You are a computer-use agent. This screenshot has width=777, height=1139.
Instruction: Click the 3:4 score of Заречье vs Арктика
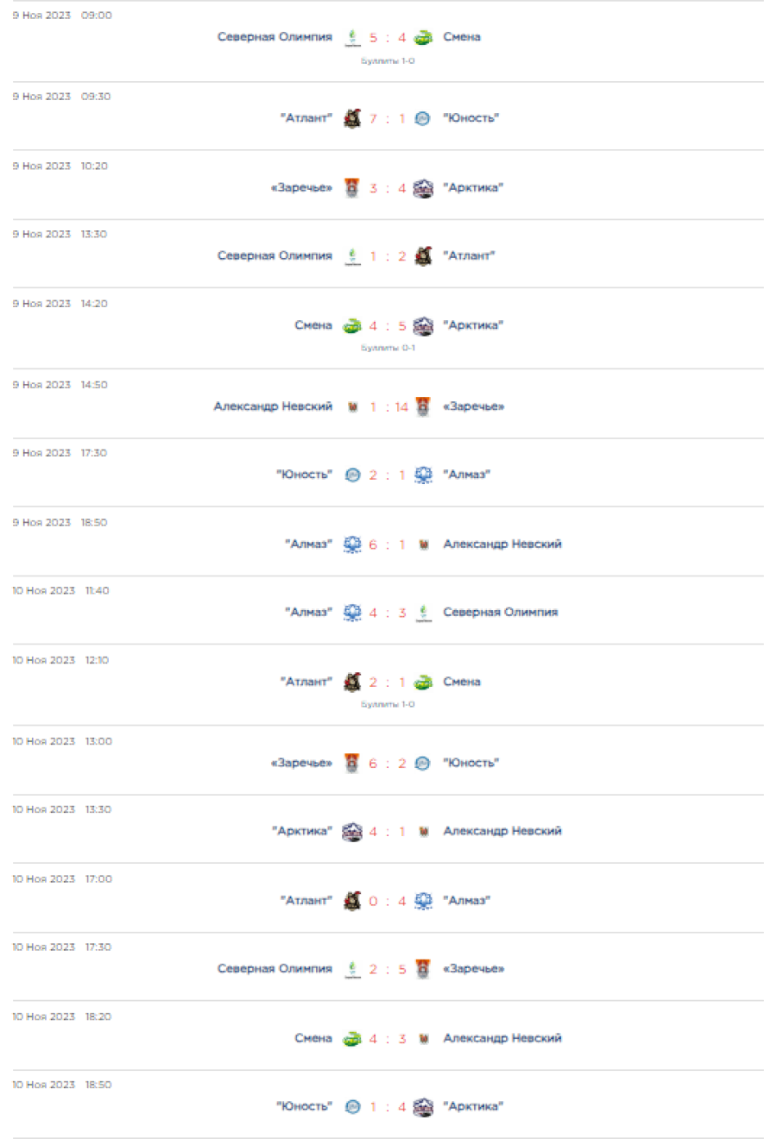pyautogui.click(x=388, y=188)
